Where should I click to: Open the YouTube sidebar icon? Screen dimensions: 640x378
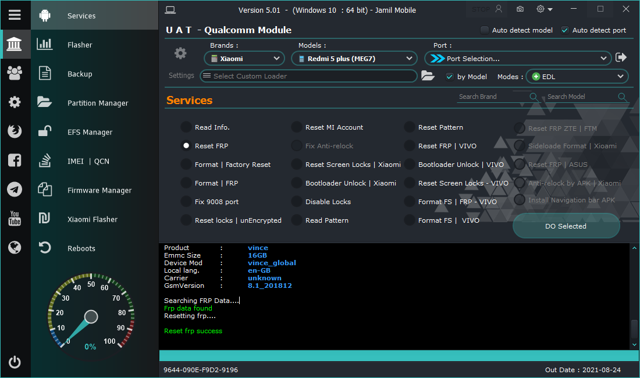[x=15, y=219]
